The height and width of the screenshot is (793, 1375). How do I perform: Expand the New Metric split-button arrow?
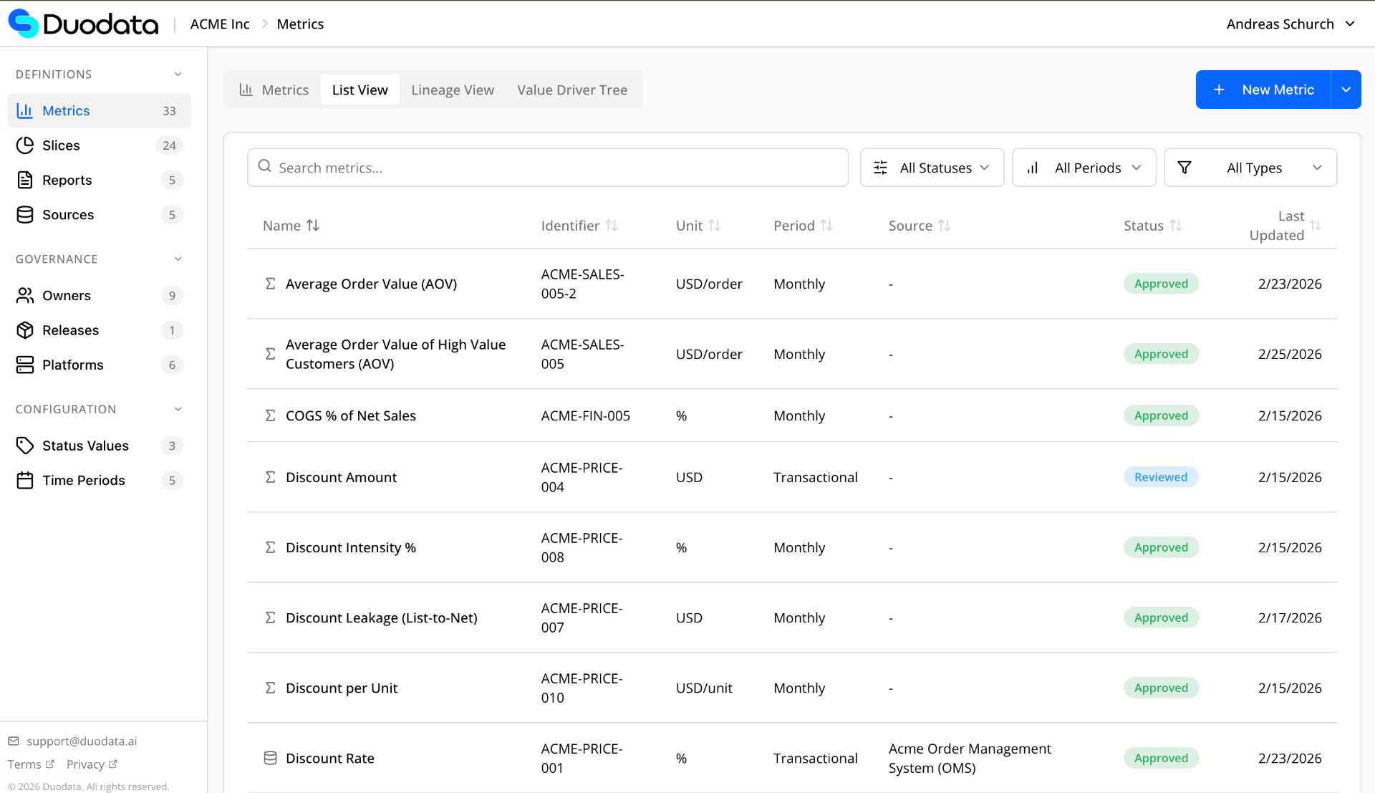click(x=1347, y=89)
